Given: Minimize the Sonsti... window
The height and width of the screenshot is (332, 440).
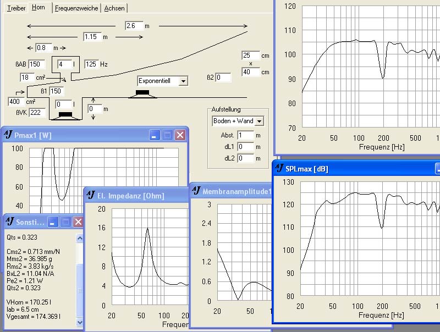Looking at the screenshot, I should (53, 222).
